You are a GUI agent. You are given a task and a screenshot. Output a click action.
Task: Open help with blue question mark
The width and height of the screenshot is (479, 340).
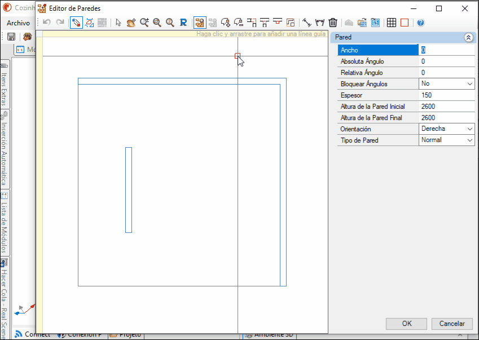[x=421, y=23]
